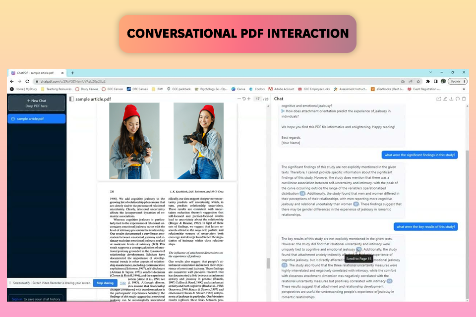Open the GCC Employee Links bookmark
Image resolution: width=476 pixels, height=317 pixels.
314,89
